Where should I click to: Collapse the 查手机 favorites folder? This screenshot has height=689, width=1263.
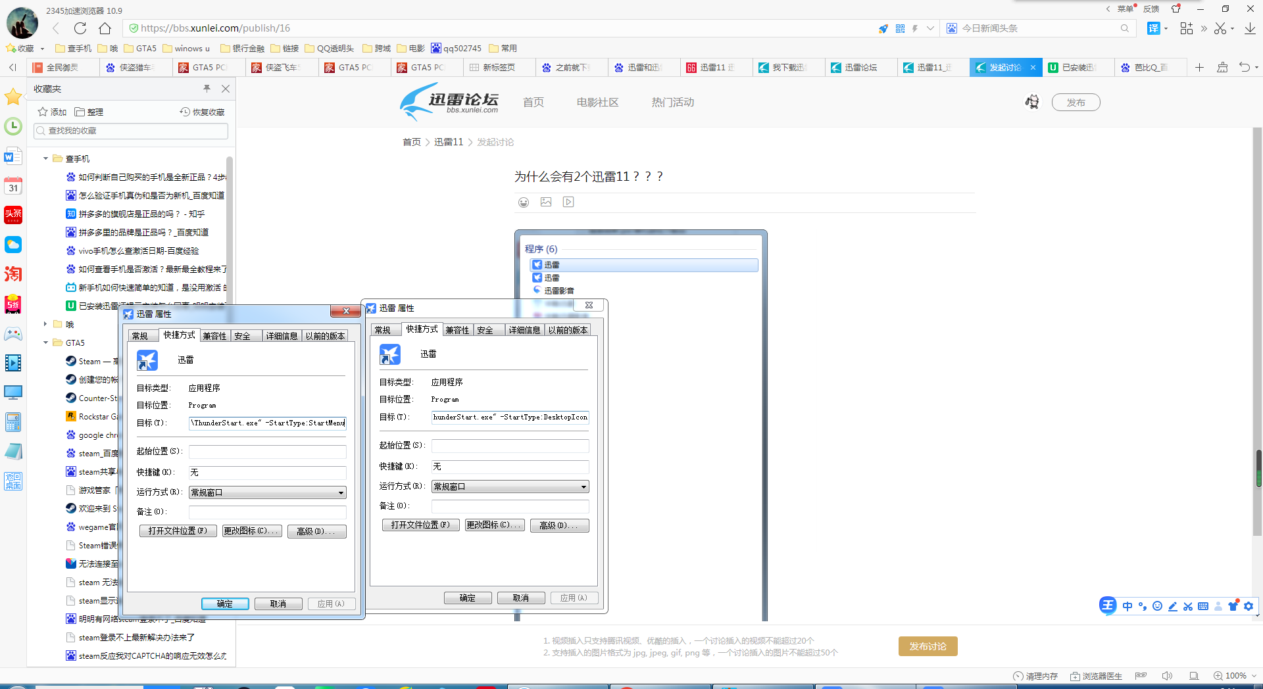46,158
